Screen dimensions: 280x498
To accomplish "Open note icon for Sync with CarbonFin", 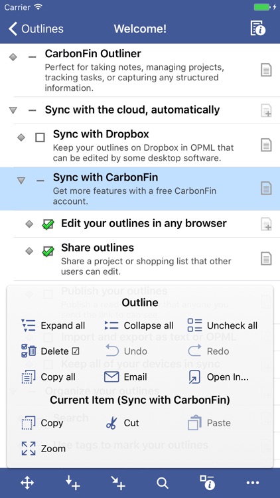I will point(266,189).
